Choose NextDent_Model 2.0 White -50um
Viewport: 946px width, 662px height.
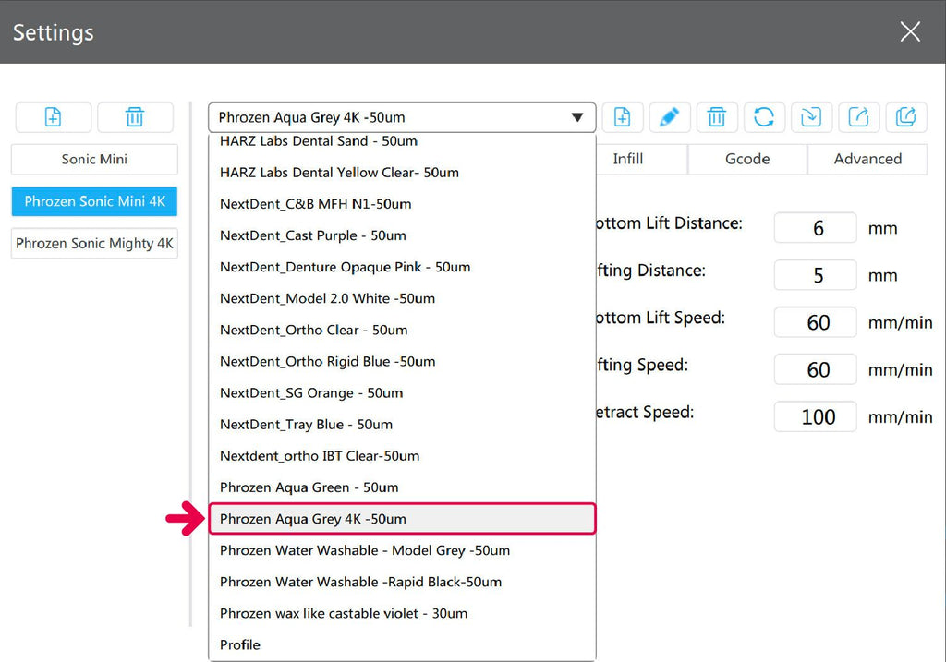pos(402,298)
